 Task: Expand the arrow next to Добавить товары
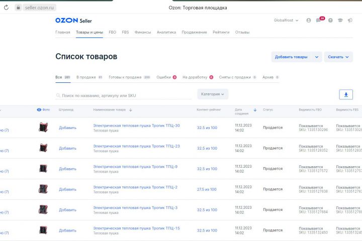pyautogui.click(x=317, y=57)
